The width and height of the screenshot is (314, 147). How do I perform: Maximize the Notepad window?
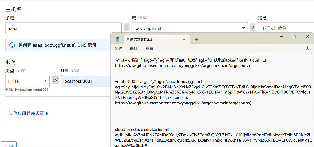294,37
